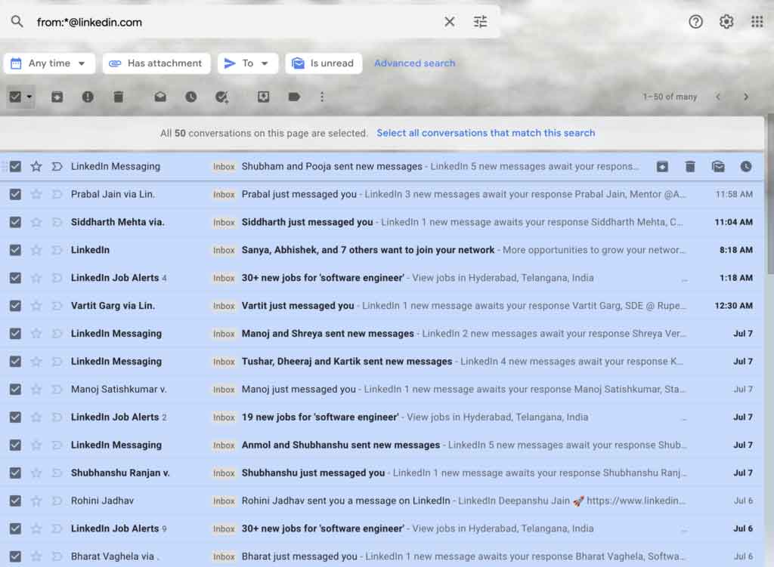Screen dimensions: 774x567
Task: Snooze selected conversations from toolbar
Action: 191,97
